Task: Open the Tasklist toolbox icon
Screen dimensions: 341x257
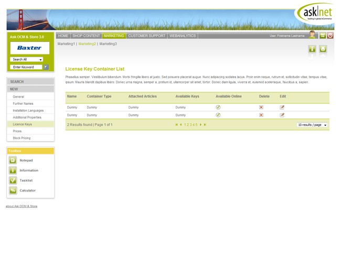Action: tap(13, 180)
